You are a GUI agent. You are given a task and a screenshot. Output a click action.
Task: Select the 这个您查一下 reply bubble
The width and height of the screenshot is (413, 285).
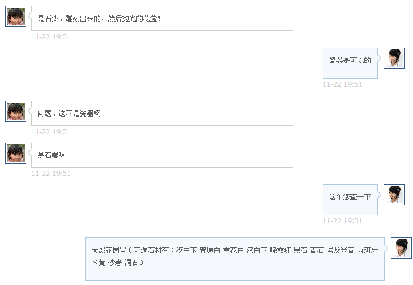350,197
